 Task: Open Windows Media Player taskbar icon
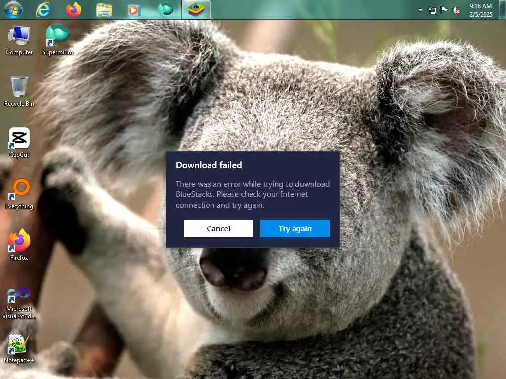[134, 10]
